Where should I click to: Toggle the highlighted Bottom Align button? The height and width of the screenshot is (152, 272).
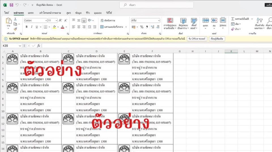(x=84, y=20)
